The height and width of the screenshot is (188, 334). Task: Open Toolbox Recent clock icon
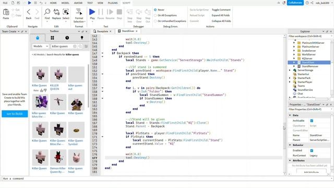click(67, 38)
